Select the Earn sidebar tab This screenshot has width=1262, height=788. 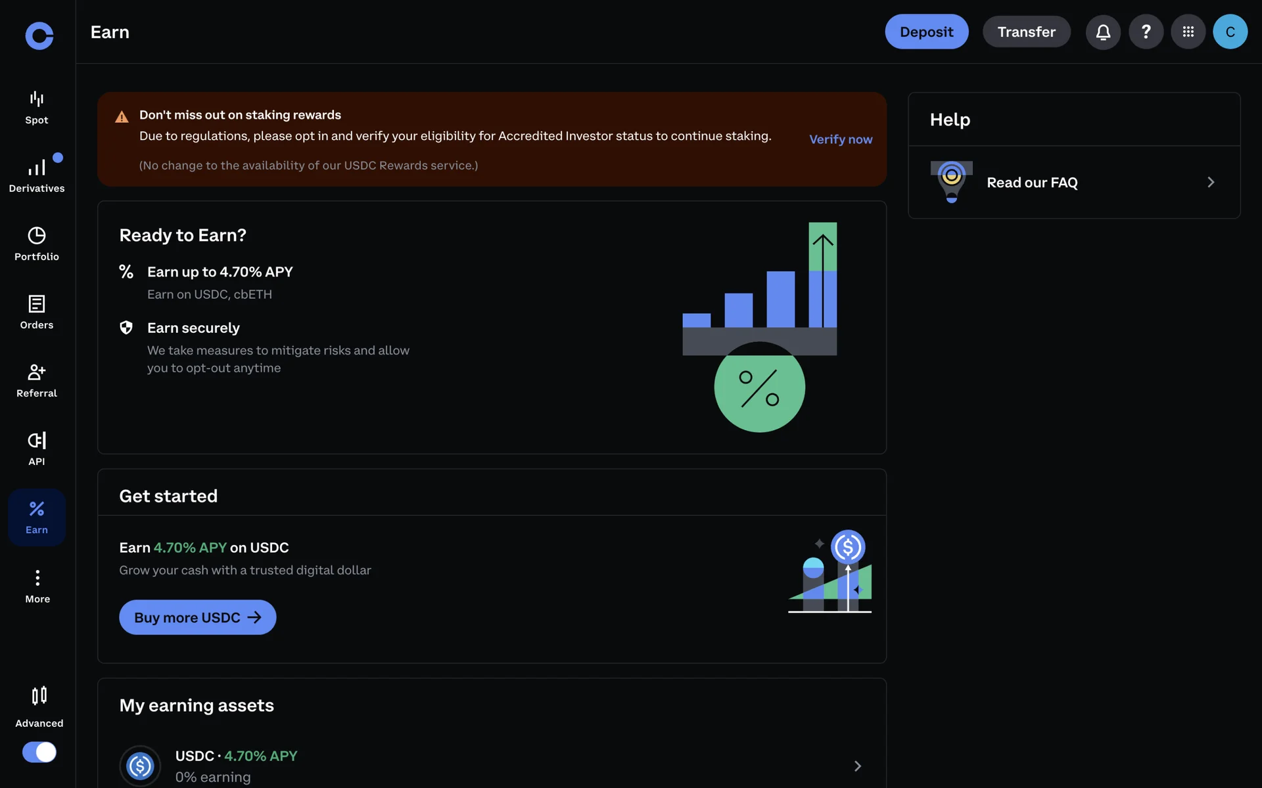[37, 517]
